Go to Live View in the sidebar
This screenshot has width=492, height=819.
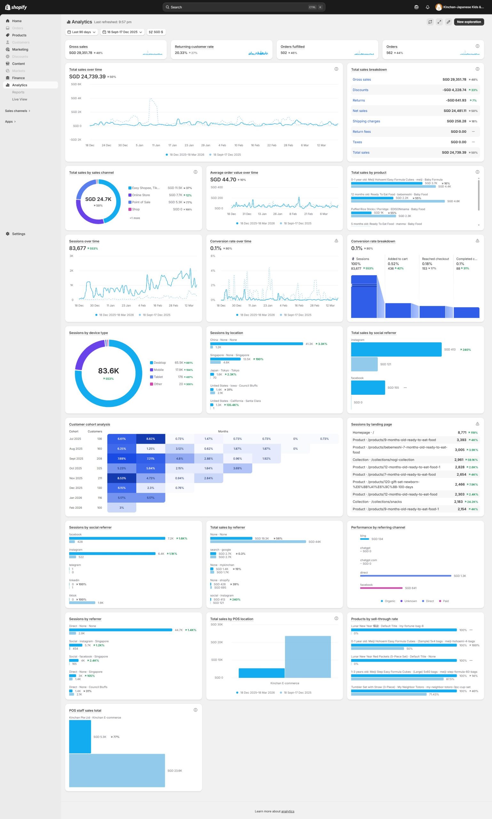pyautogui.click(x=20, y=99)
